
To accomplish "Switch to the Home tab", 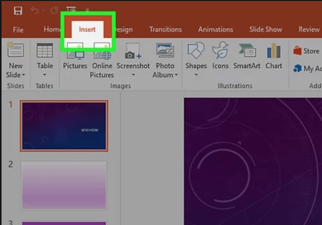I will (52, 29).
